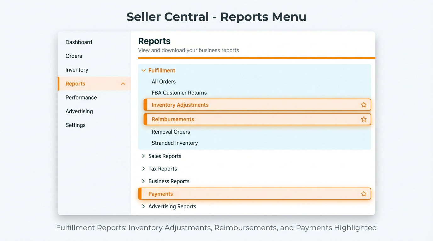Open the Payments report
Screen dimensions: 433x241
(161, 194)
